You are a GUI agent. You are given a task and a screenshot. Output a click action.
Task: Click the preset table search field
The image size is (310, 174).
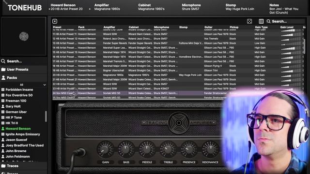[286, 21]
